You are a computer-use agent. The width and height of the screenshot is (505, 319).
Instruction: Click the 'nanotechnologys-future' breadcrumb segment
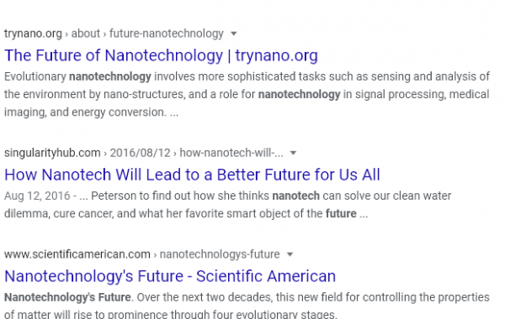[x=220, y=254]
